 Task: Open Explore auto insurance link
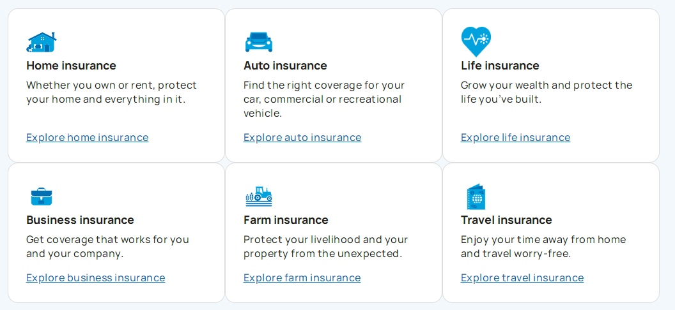point(302,137)
